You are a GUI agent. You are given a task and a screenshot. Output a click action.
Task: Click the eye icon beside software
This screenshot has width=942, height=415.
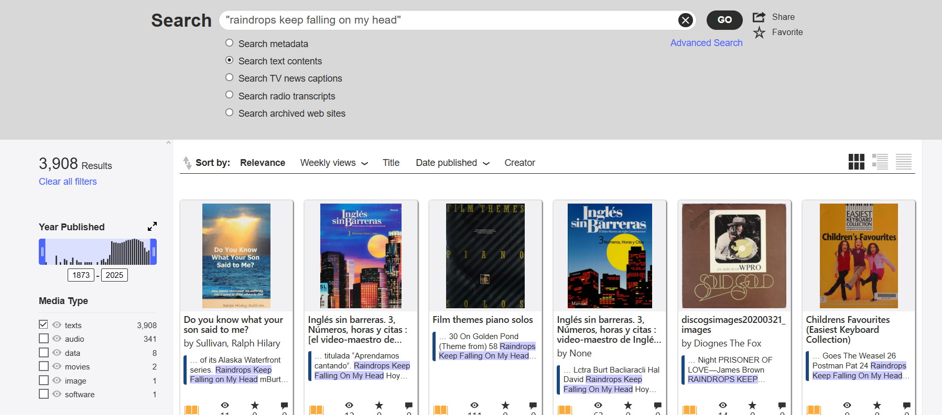coord(57,394)
